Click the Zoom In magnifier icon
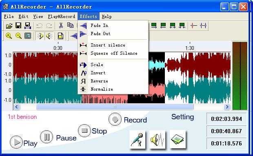The image size is (253, 156). [x=9, y=36]
